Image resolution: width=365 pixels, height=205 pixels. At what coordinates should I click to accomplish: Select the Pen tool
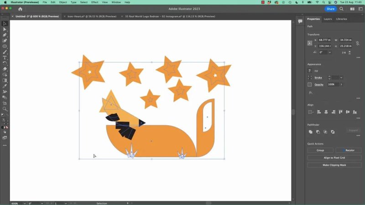[5, 35]
